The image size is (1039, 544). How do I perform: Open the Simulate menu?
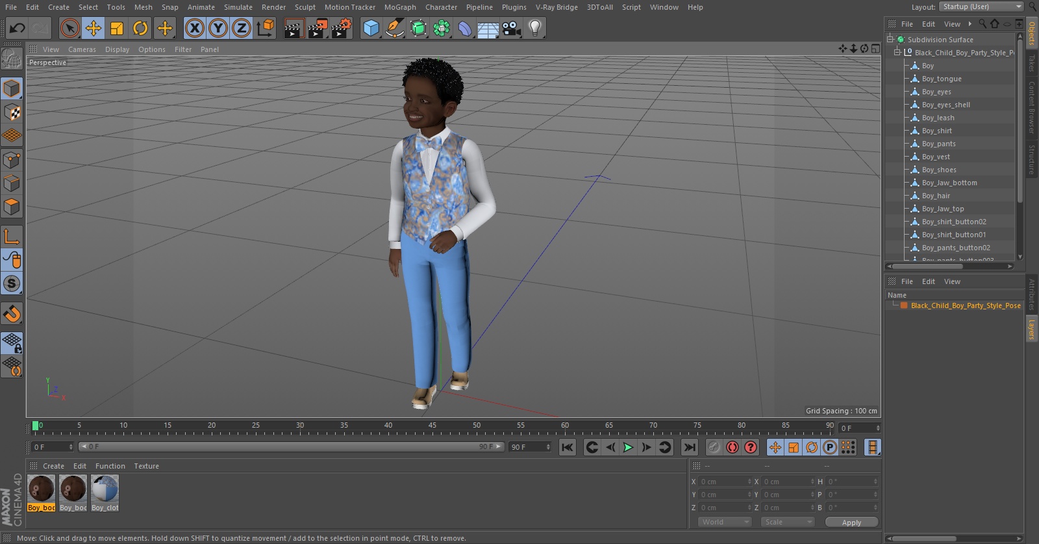238,7
